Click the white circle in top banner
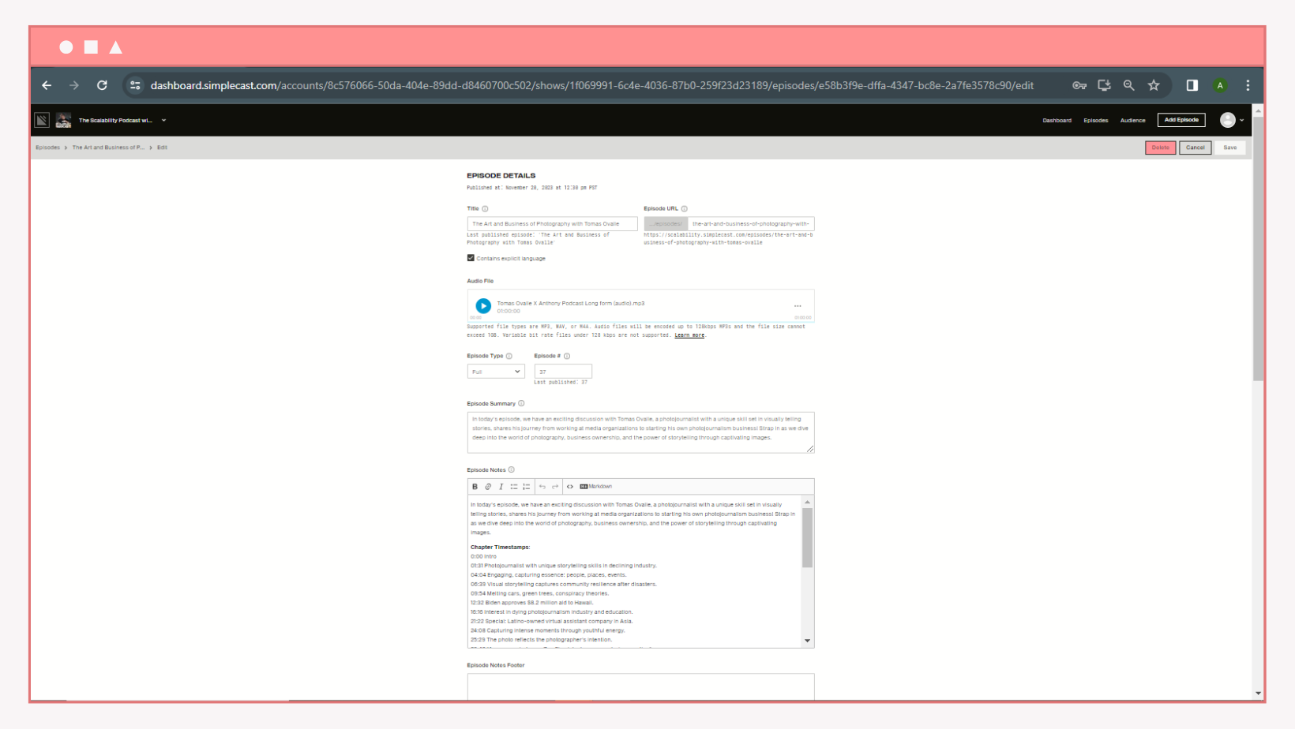The height and width of the screenshot is (729, 1295). point(66,47)
